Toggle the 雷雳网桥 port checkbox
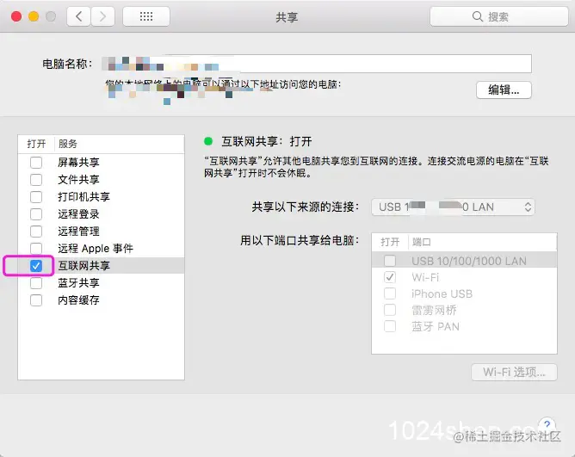Screen dimensions: 575x457 (x=390, y=310)
